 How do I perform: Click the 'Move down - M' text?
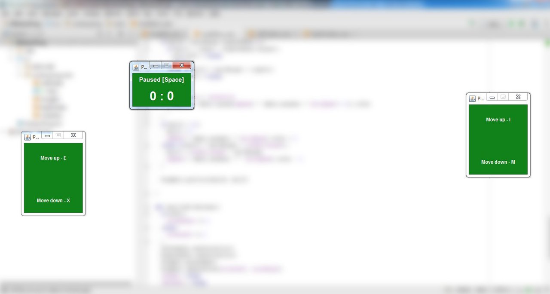click(x=498, y=162)
